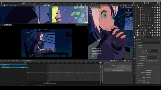This screenshot has width=161, height=90.
Task: Toggle the Show In Renders checkbox
Action: [146, 74]
